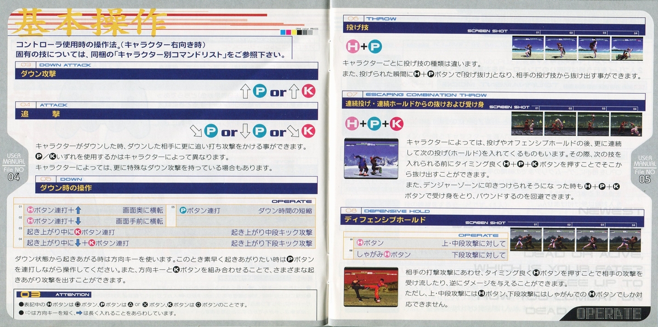Click the red K icon in the H+P+K command
Image resolution: width=658 pixels, height=327 pixels.
pyautogui.click(x=397, y=124)
